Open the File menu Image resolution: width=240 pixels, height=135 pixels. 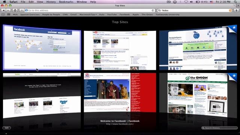pos(23,2)
